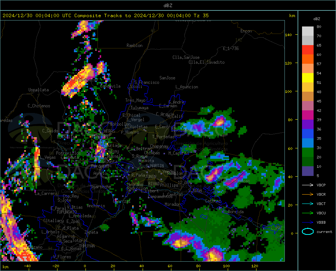The image size is (336, 271).
Task: Click the E_Vergel label
Action: click(x=136, y=120)
